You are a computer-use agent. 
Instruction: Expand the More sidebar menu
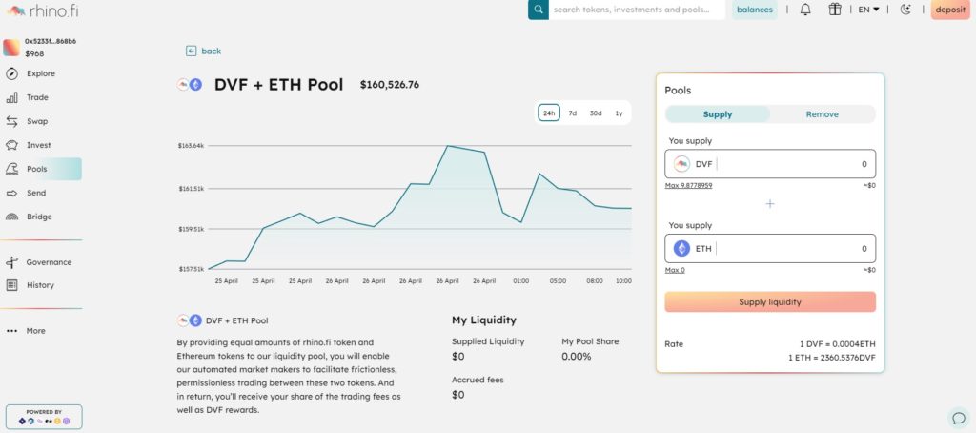pos(27,331)
